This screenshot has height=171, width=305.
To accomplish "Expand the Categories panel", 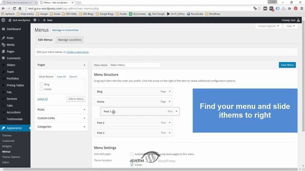I will point(61,127).
